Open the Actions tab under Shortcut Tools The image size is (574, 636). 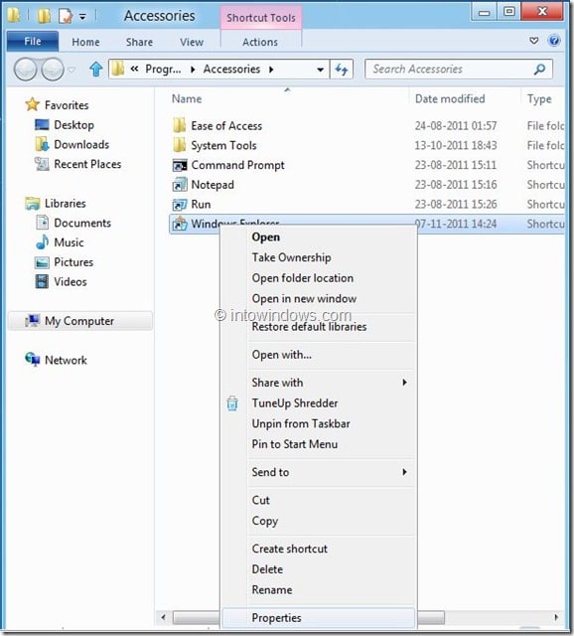coord(260,42)
